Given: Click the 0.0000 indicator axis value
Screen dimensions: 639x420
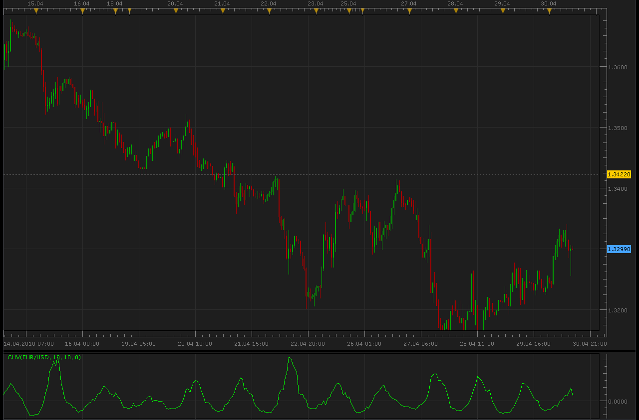Looking at the screenshot, I should (x=618, y=401).
